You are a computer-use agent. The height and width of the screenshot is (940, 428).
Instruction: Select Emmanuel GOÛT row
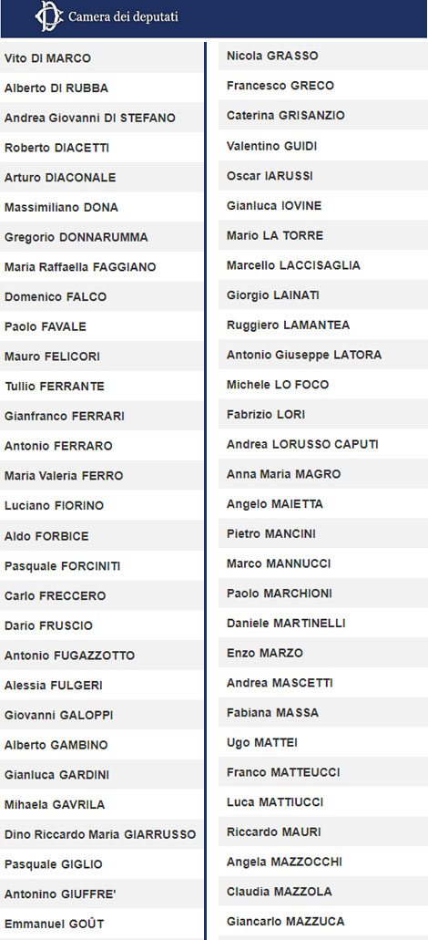tap(102, 924)
